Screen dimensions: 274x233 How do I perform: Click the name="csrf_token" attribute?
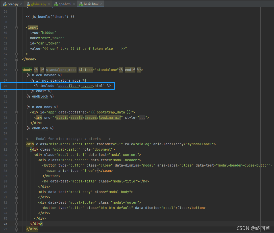point(47,38)
